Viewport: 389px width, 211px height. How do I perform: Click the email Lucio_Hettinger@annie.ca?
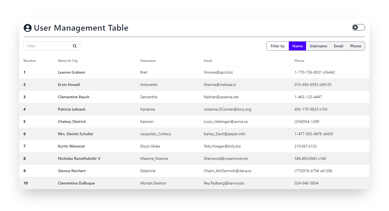point(226,122)
